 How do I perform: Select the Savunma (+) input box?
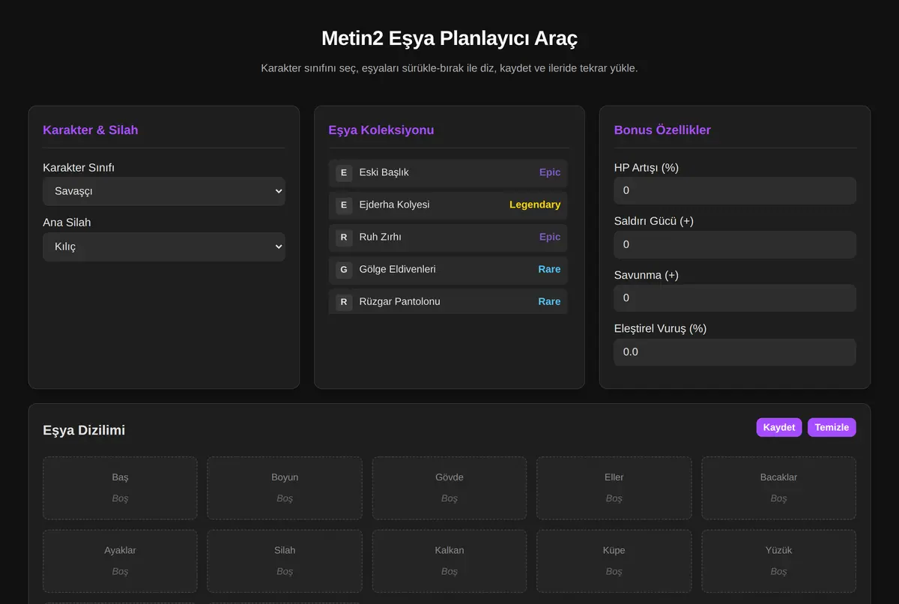pyautogui.click(x=735, y=298)
